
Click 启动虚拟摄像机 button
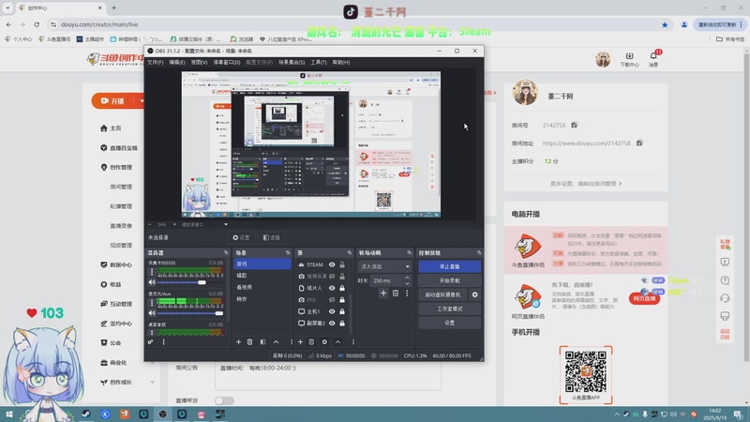click(x=442, y=294)
